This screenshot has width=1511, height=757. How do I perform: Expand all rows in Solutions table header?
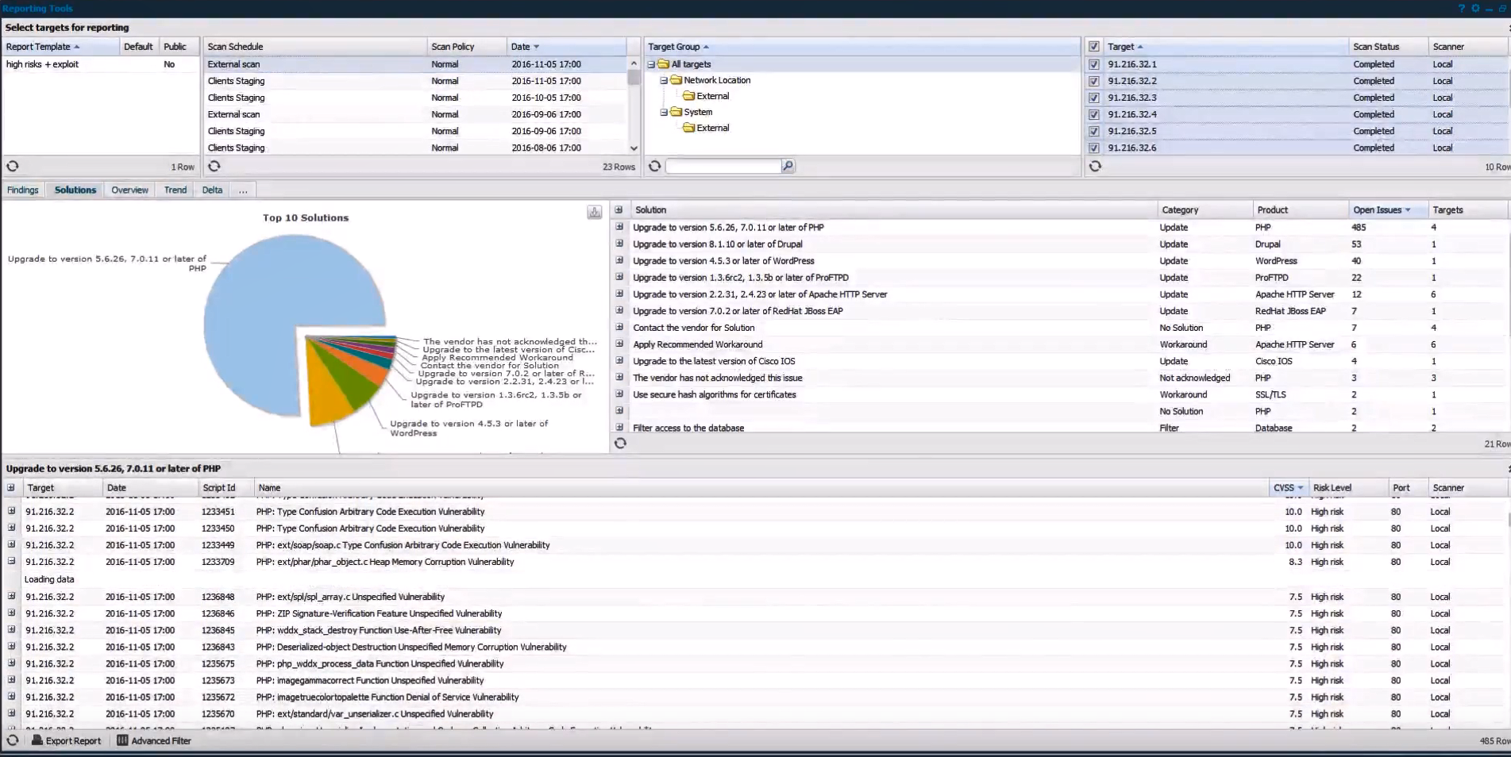(x=619, y=209)
